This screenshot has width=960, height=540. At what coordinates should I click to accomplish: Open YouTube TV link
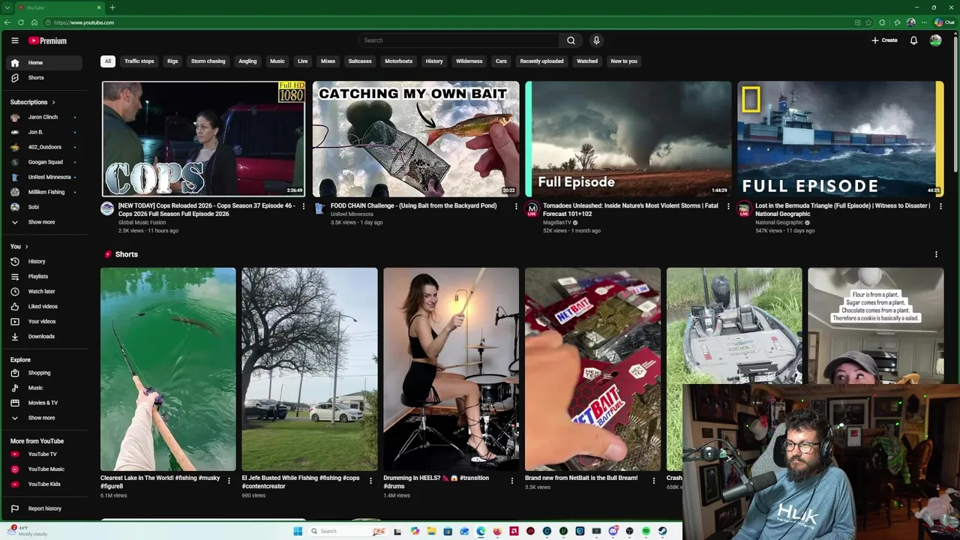45,454
